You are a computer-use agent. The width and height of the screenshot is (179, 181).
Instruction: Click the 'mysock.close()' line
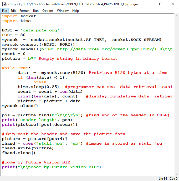(x=20, y=106)
